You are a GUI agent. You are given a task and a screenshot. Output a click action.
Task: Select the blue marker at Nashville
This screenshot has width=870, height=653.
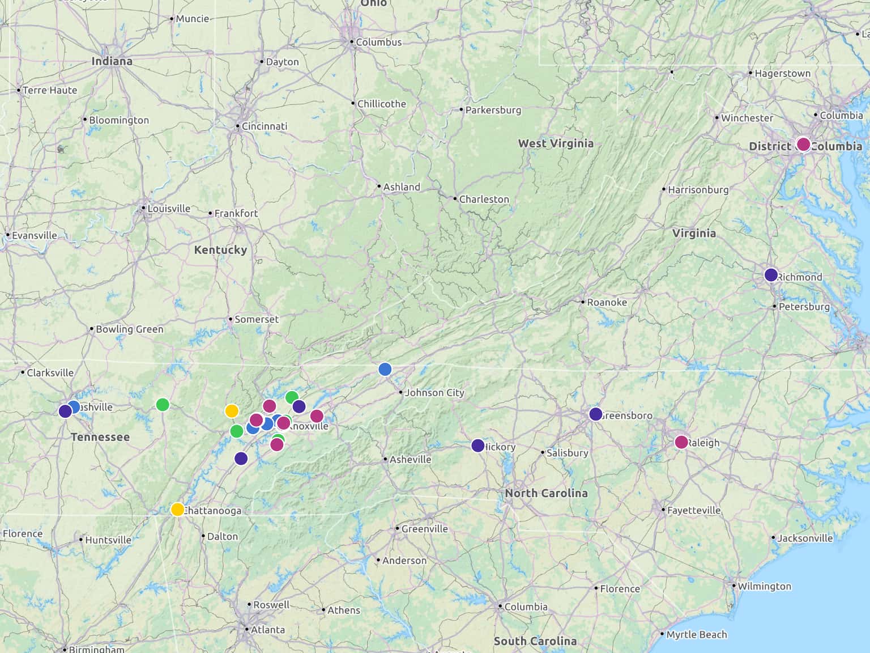click(x=74, y=406)
